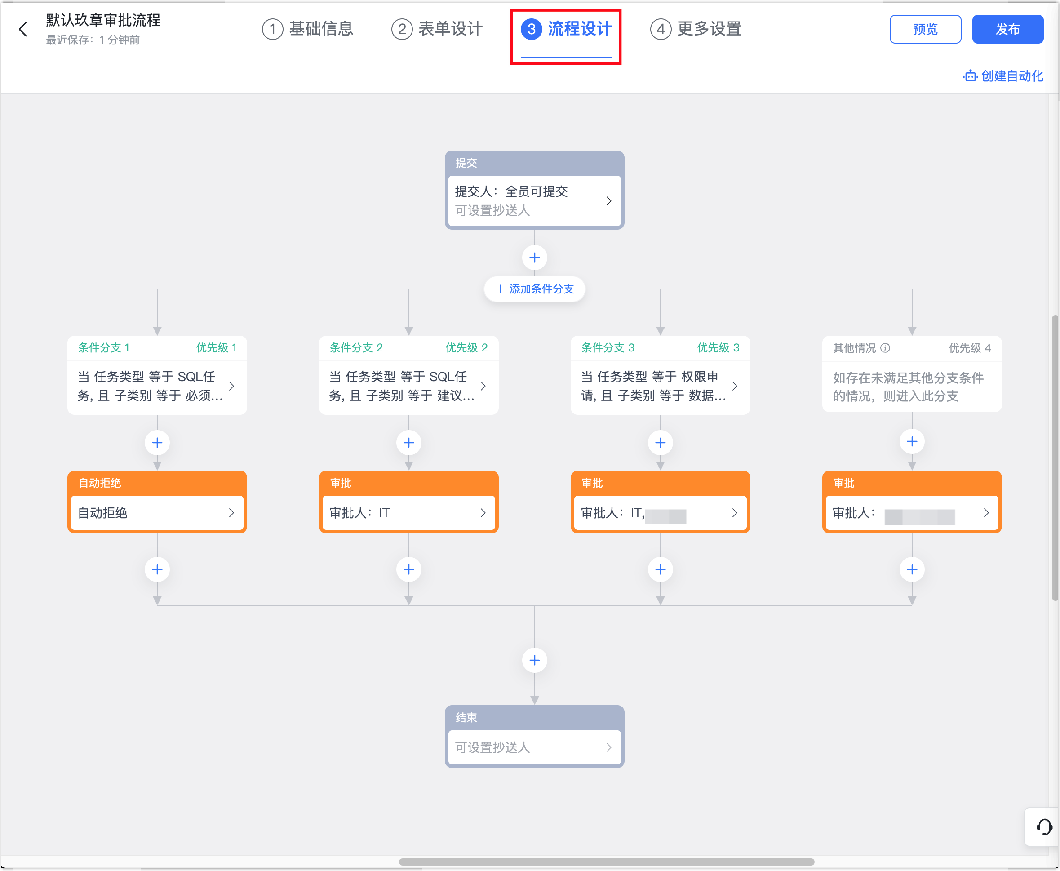Click the plus icon under 条件分支 3
Screen dimensions: 1060x871
click(x=660, y=443)
